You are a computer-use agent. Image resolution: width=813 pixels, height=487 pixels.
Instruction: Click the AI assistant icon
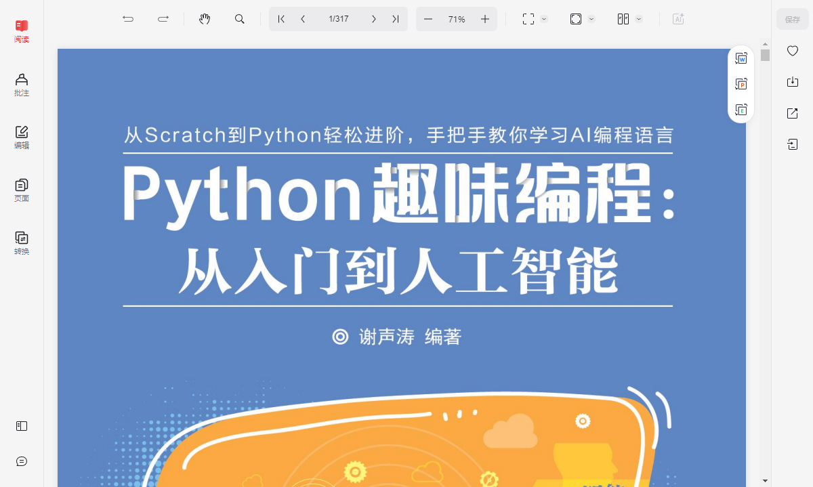(678, 19)
